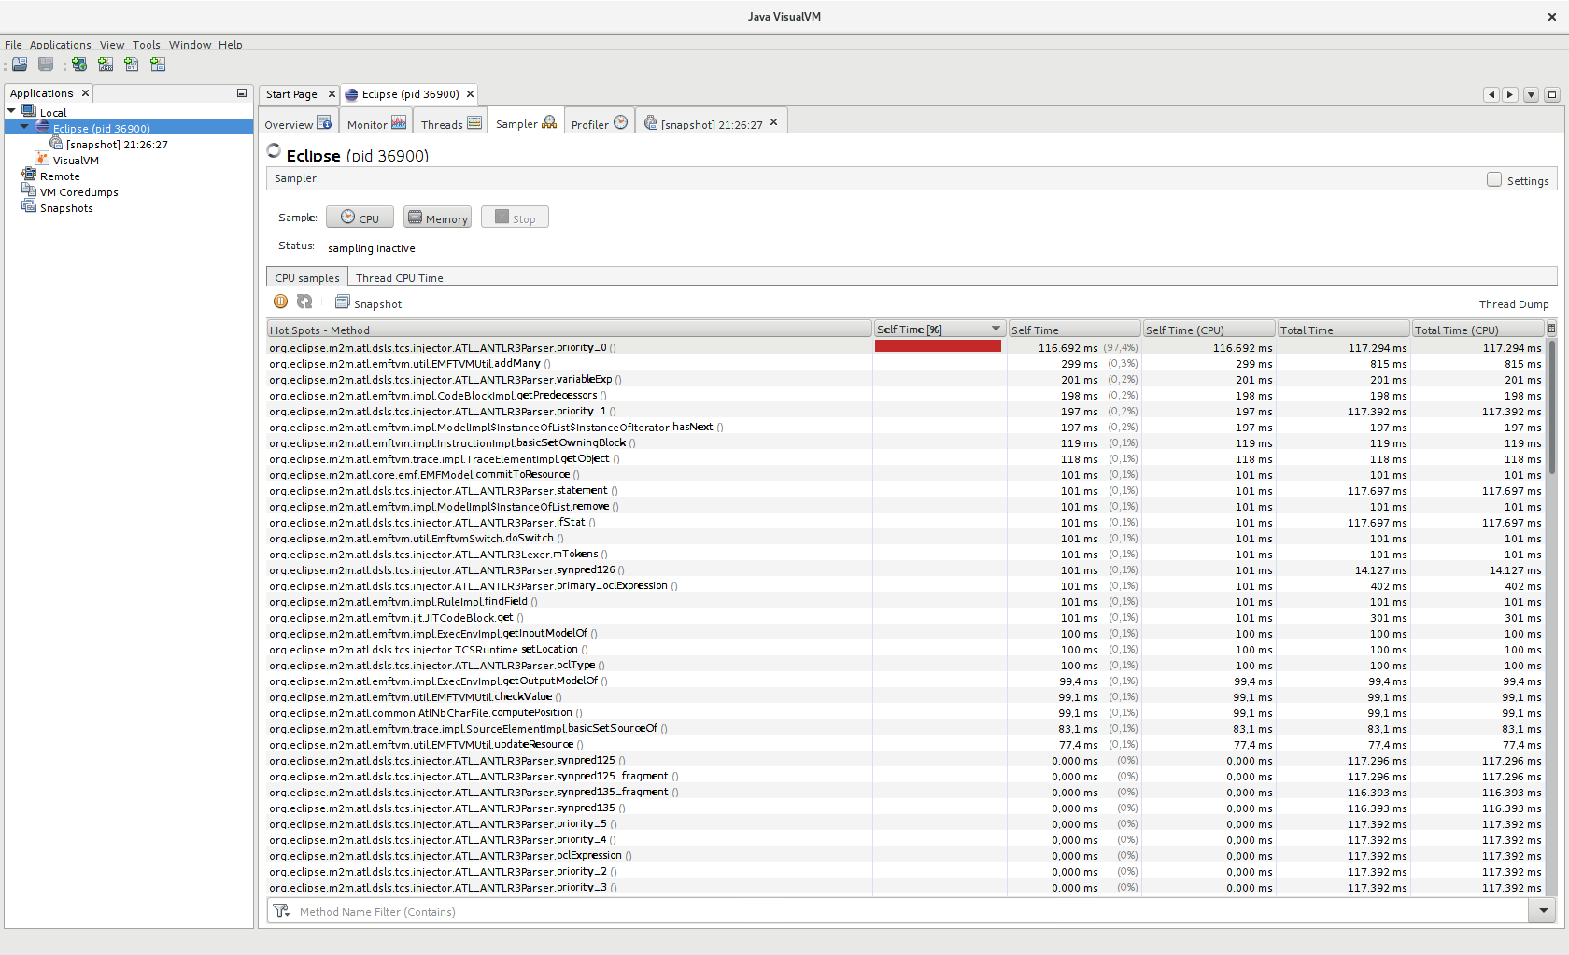Screen dimensions: 1569x955
Task: Pause live results with orange pause icon
Action: pyautogui.click(x=280, y=302)
